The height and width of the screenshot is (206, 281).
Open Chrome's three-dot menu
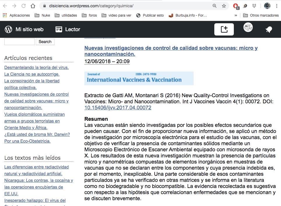click(x=276, y=6)
